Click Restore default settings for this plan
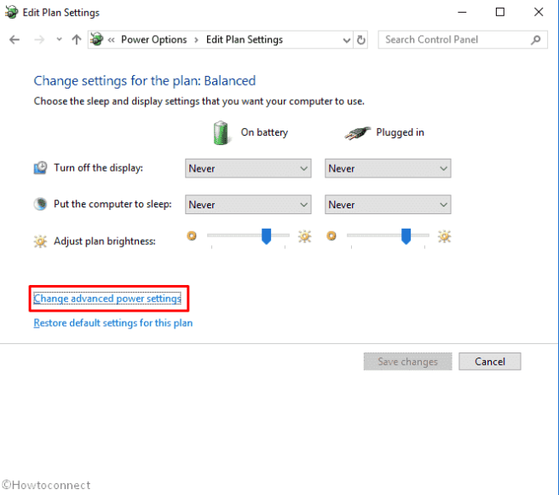Image resolution: width=559 pixels, height=495 pixels. [113, 323]
